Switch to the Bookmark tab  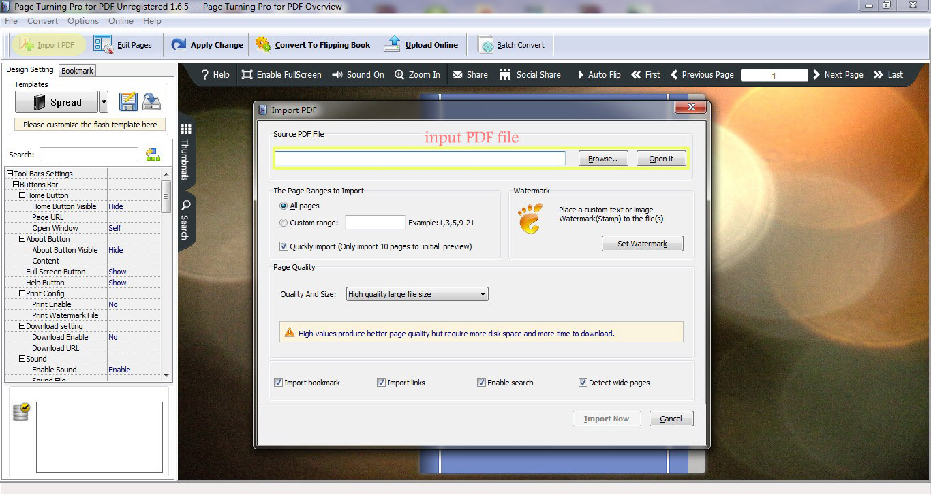77,70
